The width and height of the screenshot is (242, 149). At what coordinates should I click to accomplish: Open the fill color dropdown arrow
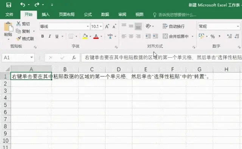pos(90,36)
